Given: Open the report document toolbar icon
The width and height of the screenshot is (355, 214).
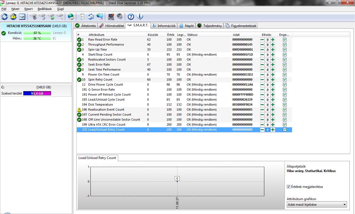Looking at the screenshot, I should [x=82, y=17].
